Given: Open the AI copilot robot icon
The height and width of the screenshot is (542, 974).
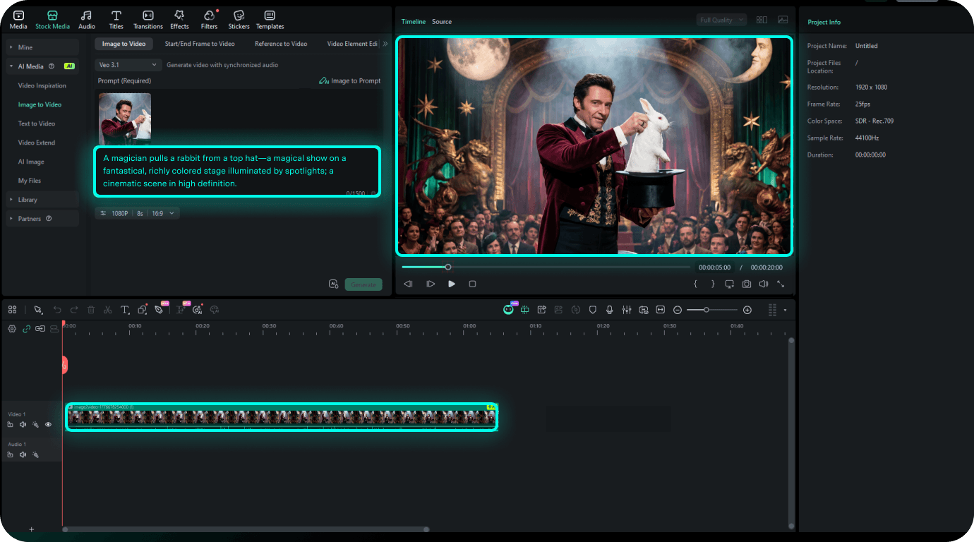Looking at the screenshot, I should pos(508,310).
